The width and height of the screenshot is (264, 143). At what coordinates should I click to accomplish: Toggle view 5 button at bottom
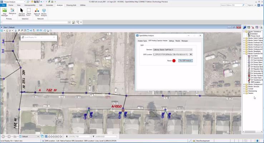(55, 137)
